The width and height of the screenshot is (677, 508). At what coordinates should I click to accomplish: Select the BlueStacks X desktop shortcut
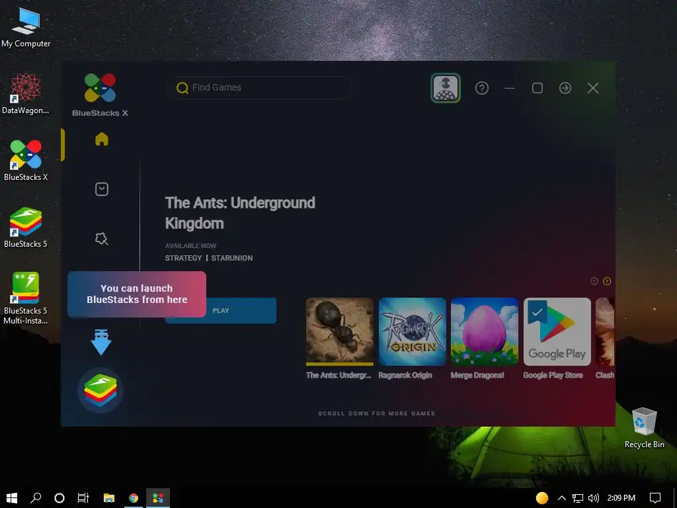26,160
